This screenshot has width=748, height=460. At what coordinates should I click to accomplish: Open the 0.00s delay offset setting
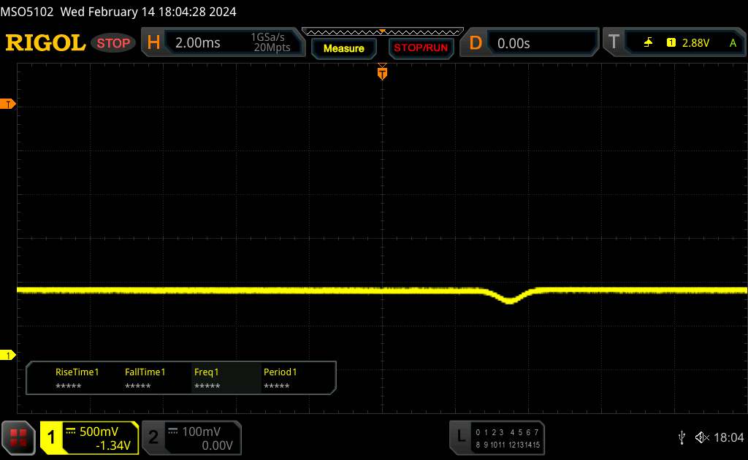[x=514, y=43]
